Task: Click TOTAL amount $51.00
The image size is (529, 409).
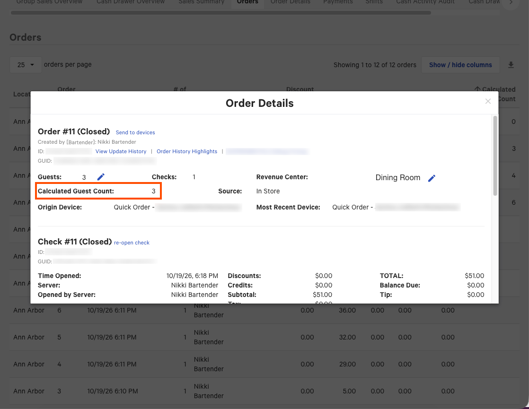Action: (474, 276)
